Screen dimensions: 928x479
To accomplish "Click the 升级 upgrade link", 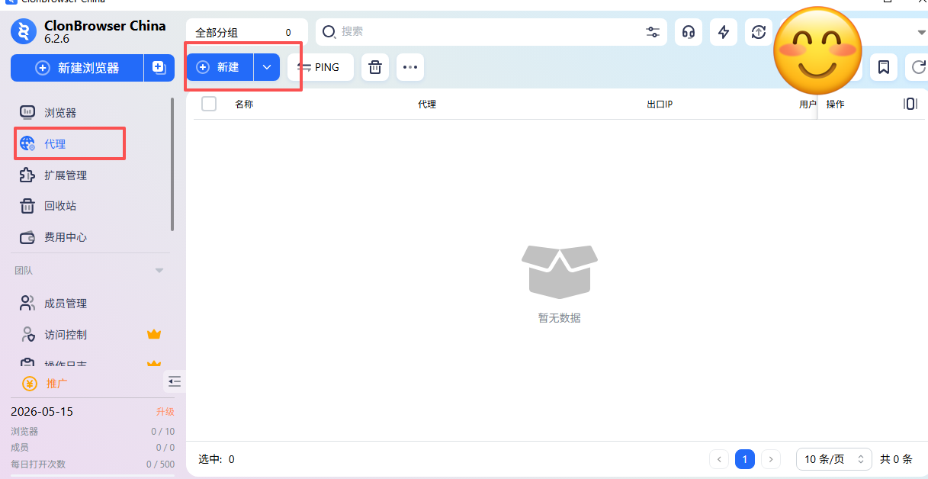I will point(165,412).
